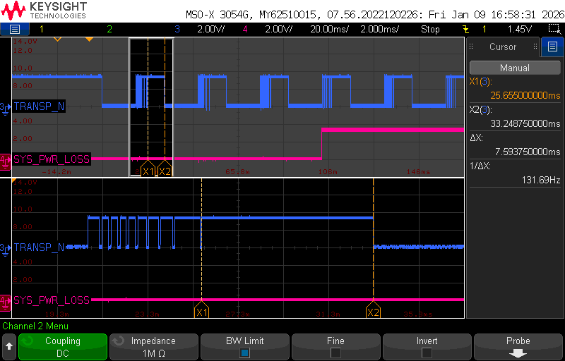The image size is (565, 361).
Task: Click SYS_PWR_LOSS label in the upper overview
Action: [x=51, y=159]
